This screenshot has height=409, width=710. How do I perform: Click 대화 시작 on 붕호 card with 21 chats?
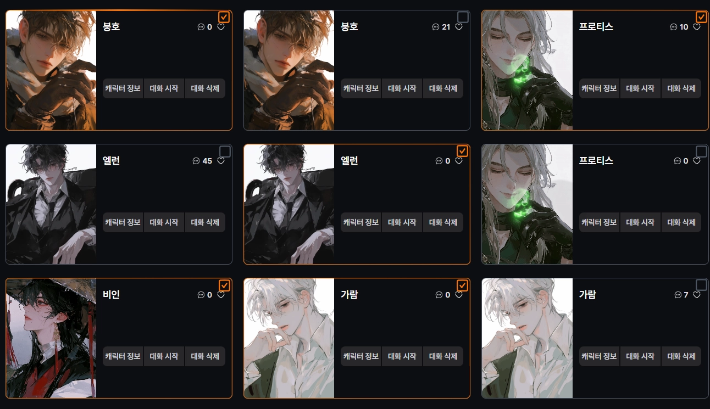coord(402,88)
